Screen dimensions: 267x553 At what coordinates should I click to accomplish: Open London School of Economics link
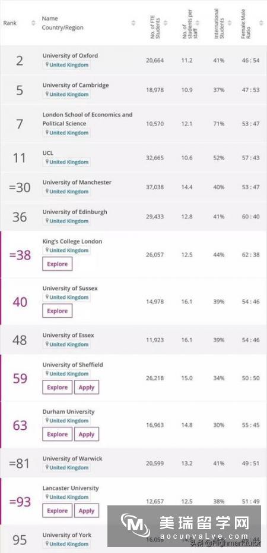[x=87, y=119]
